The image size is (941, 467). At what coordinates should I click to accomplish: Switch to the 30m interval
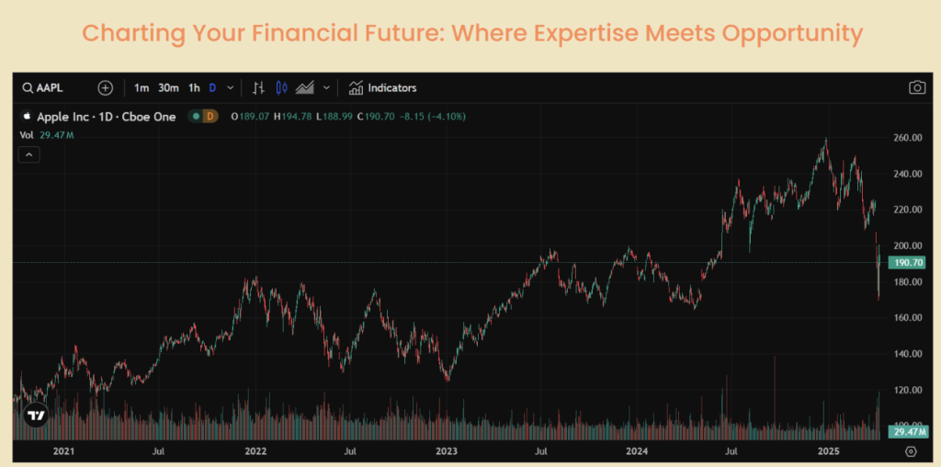click(168, 88)
